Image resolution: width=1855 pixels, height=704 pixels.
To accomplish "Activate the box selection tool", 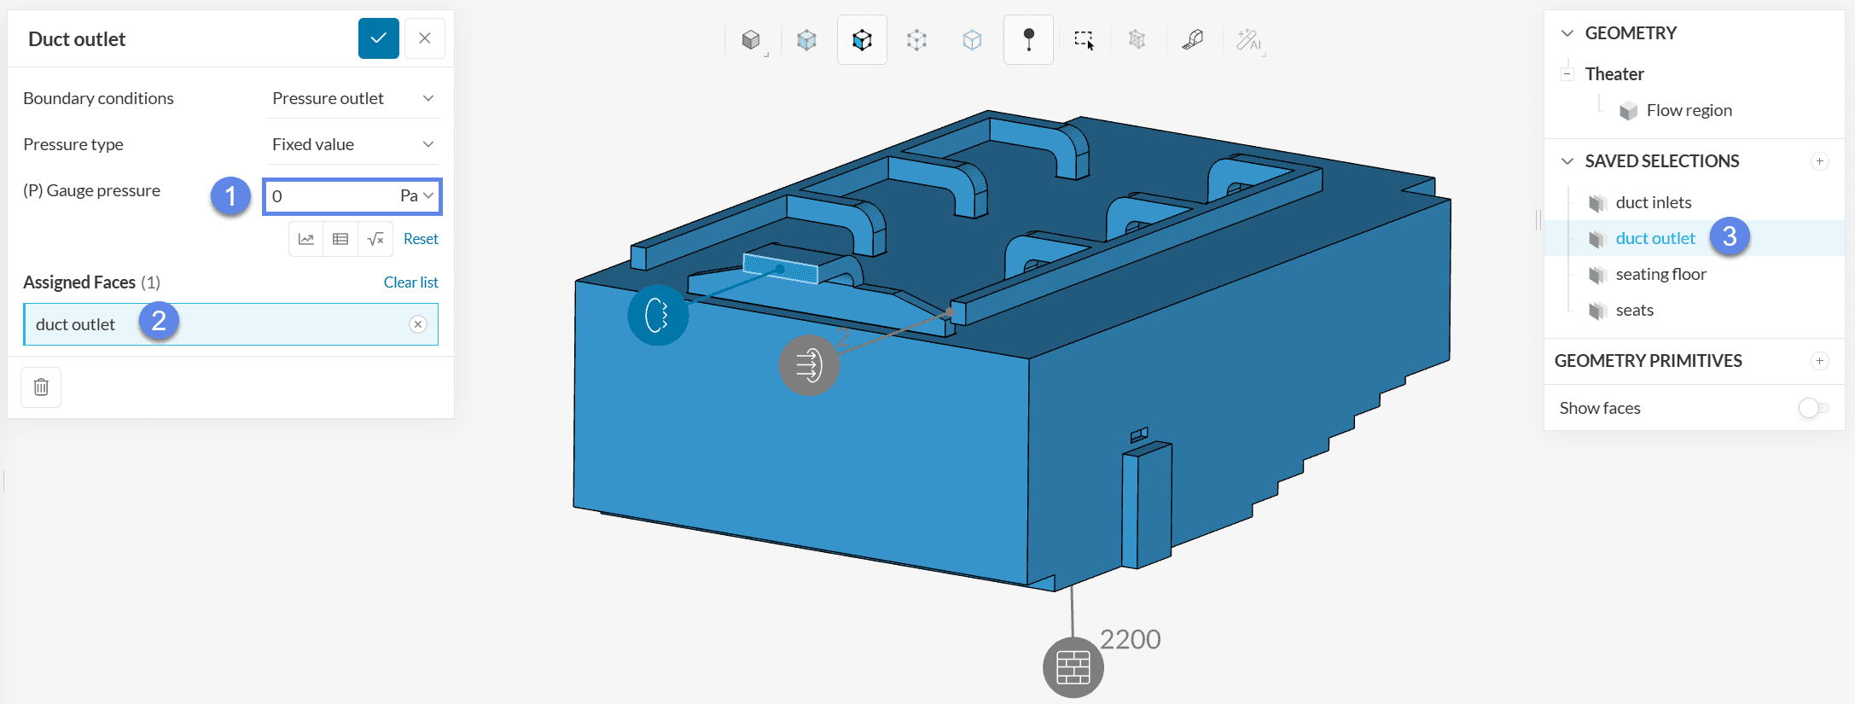I will point(1084,40).
